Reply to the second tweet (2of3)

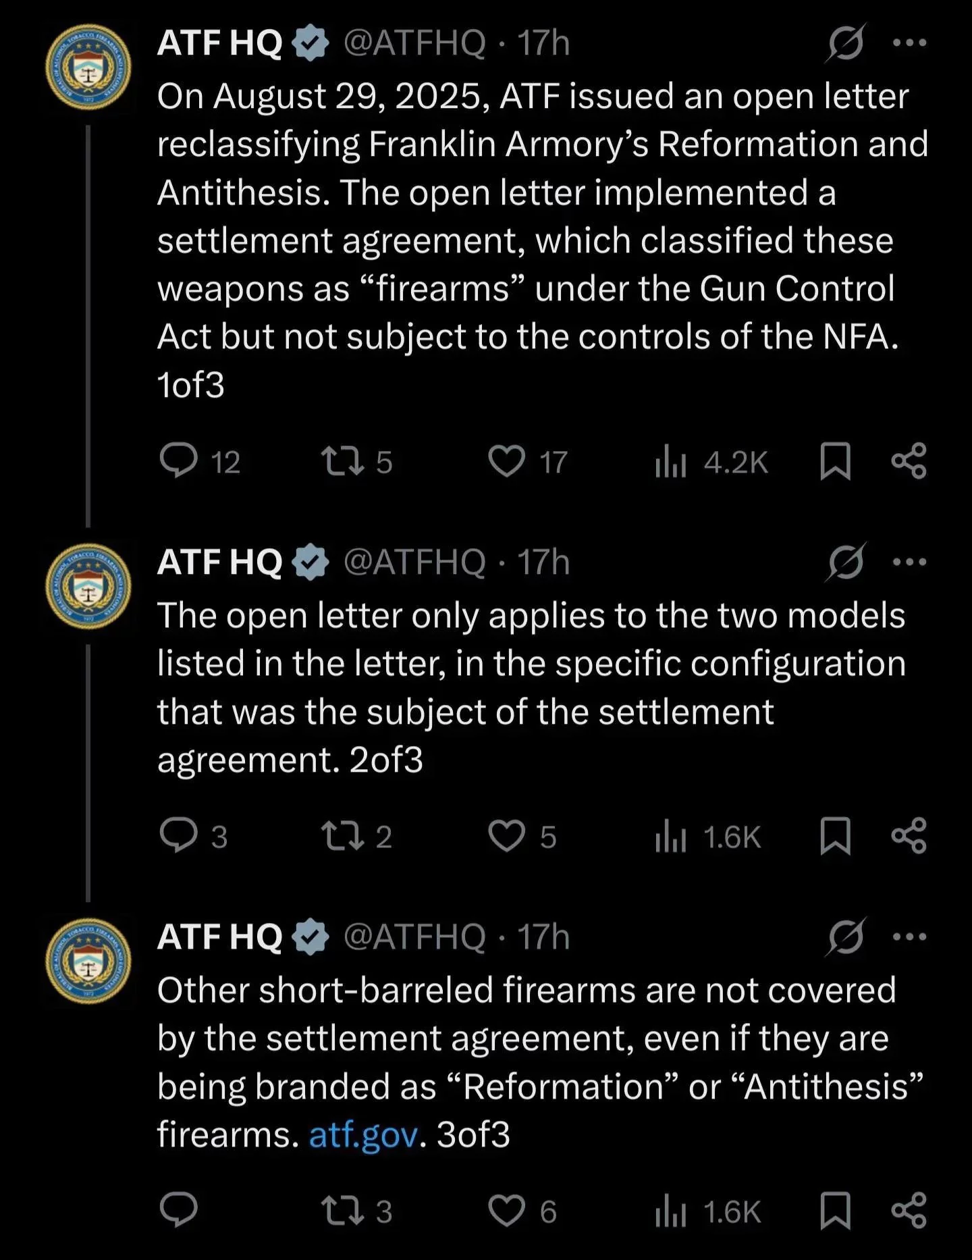[x=179, y=836]
